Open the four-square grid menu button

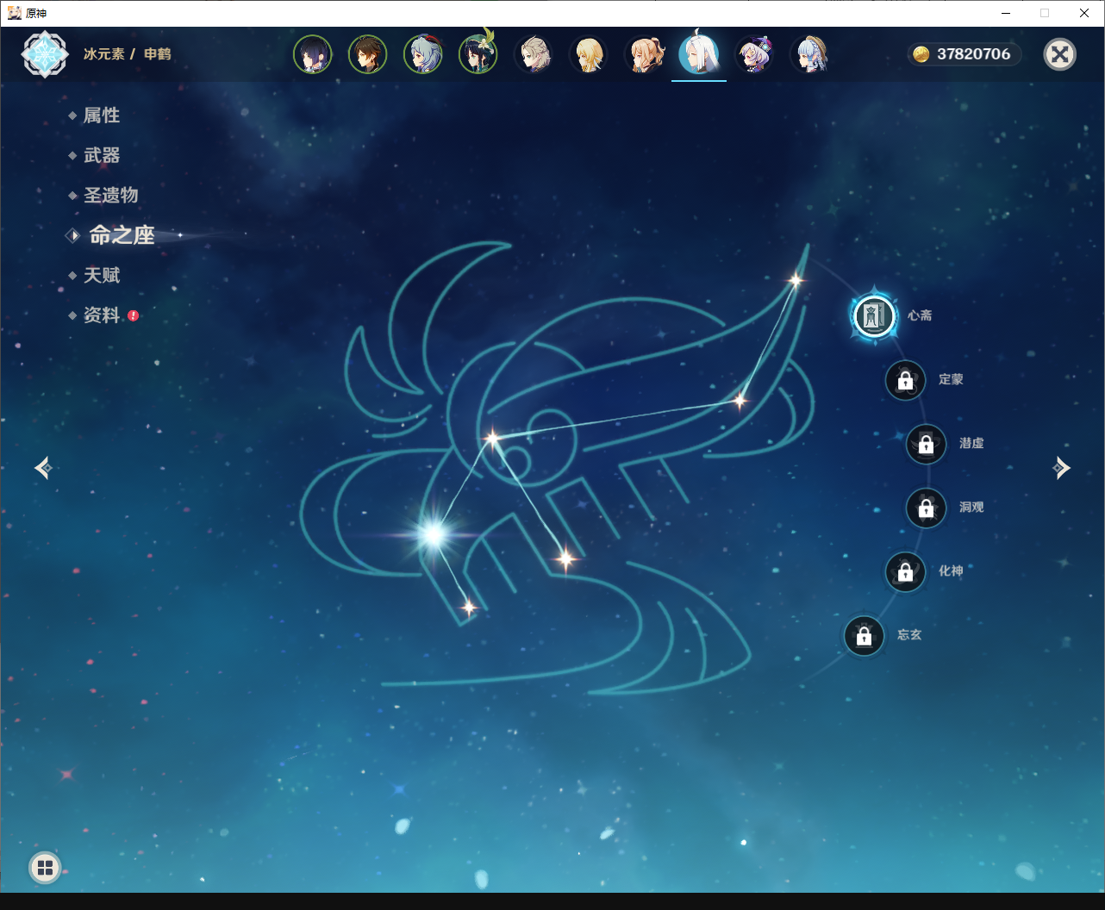[x=46, y=868]
